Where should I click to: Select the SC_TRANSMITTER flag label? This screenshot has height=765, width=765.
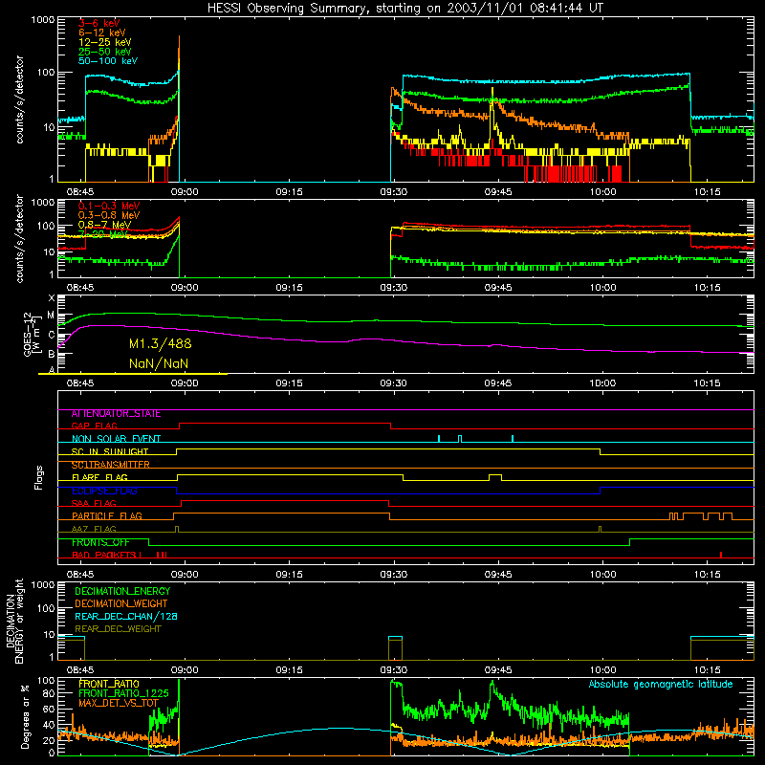[x=110, y=465]
